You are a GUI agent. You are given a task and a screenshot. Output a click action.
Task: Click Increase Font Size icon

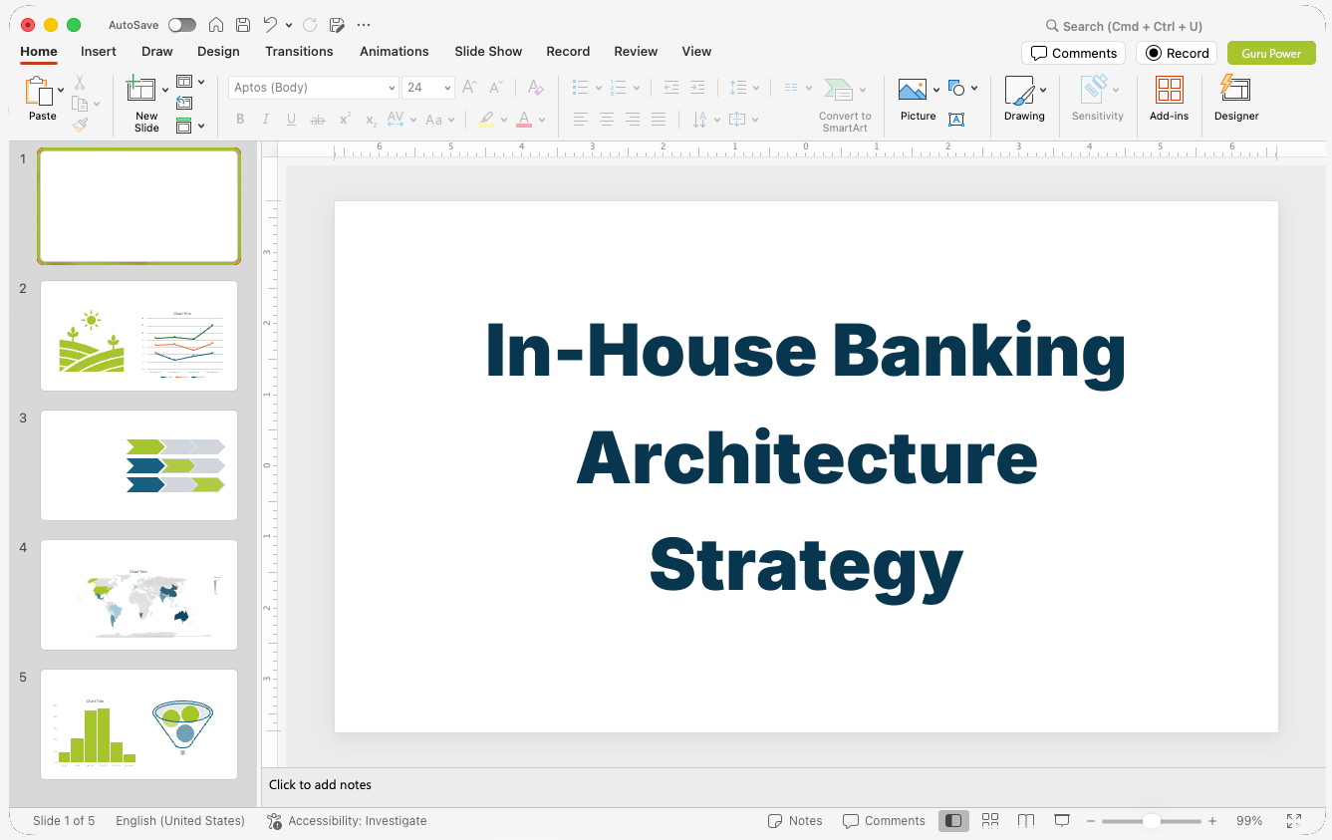tap(469, 88)
